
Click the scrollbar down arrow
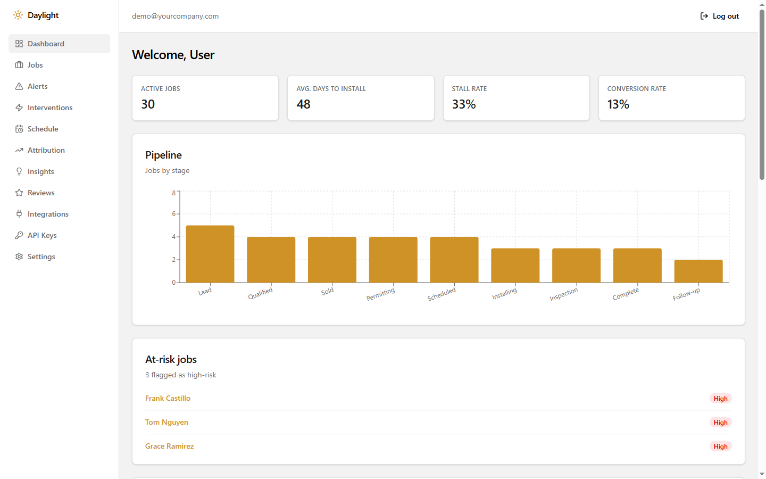pos(762,474)
